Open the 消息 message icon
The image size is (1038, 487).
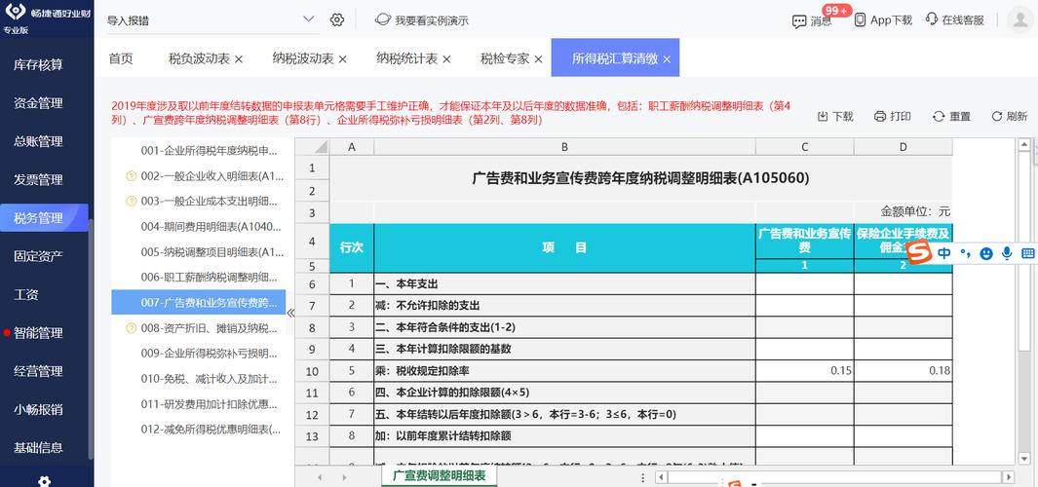[799, 21]
